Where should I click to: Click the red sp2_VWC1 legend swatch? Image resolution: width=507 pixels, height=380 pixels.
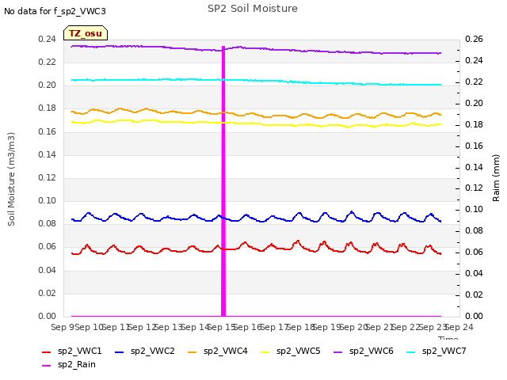coord(47,351)
